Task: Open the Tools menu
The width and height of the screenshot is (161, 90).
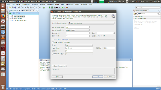Action: point(77,4)
